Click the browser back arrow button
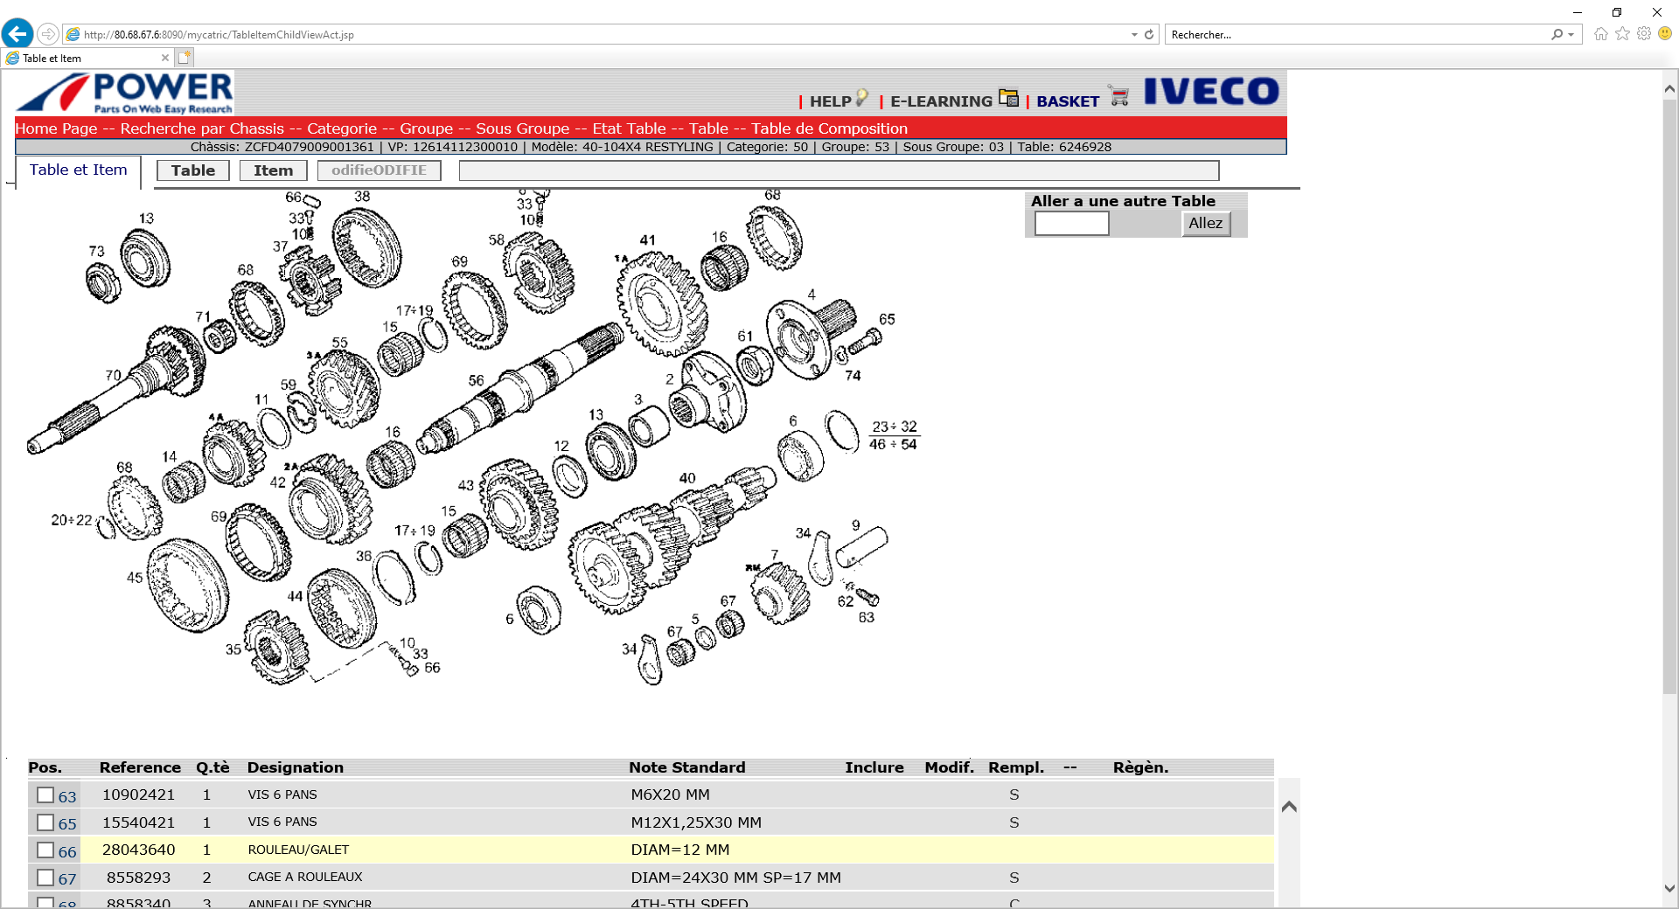This screenshot has width=1679, height=909. click(17, 34)
